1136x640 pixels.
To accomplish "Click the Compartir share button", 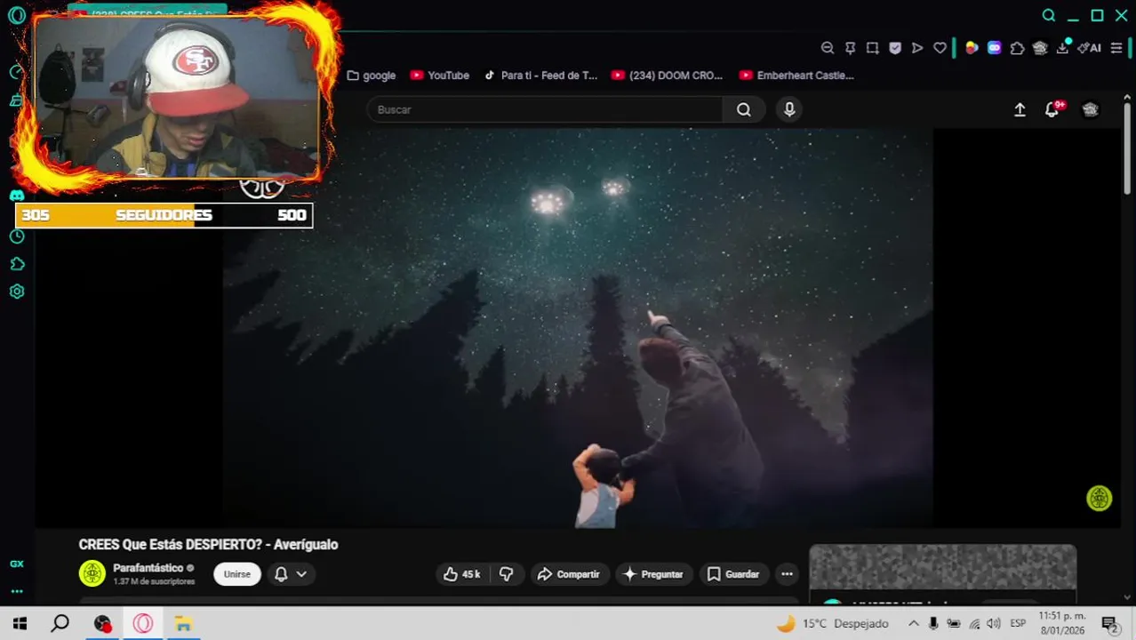I will click(569, 574).
